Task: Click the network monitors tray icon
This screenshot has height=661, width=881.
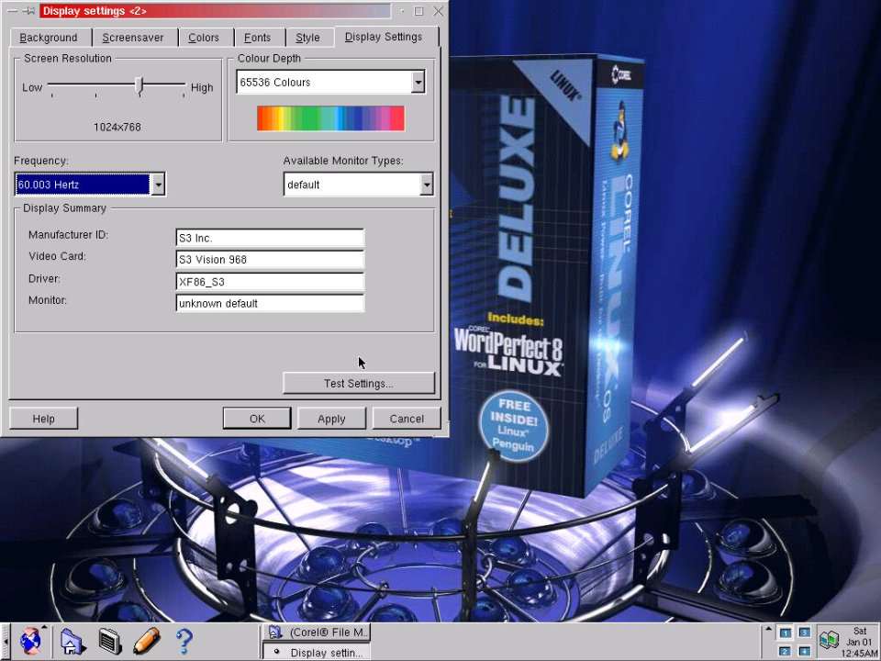Action: (x=829, y=640)
